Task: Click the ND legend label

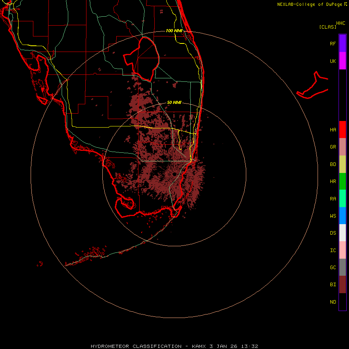Action: tap(333, 302)
